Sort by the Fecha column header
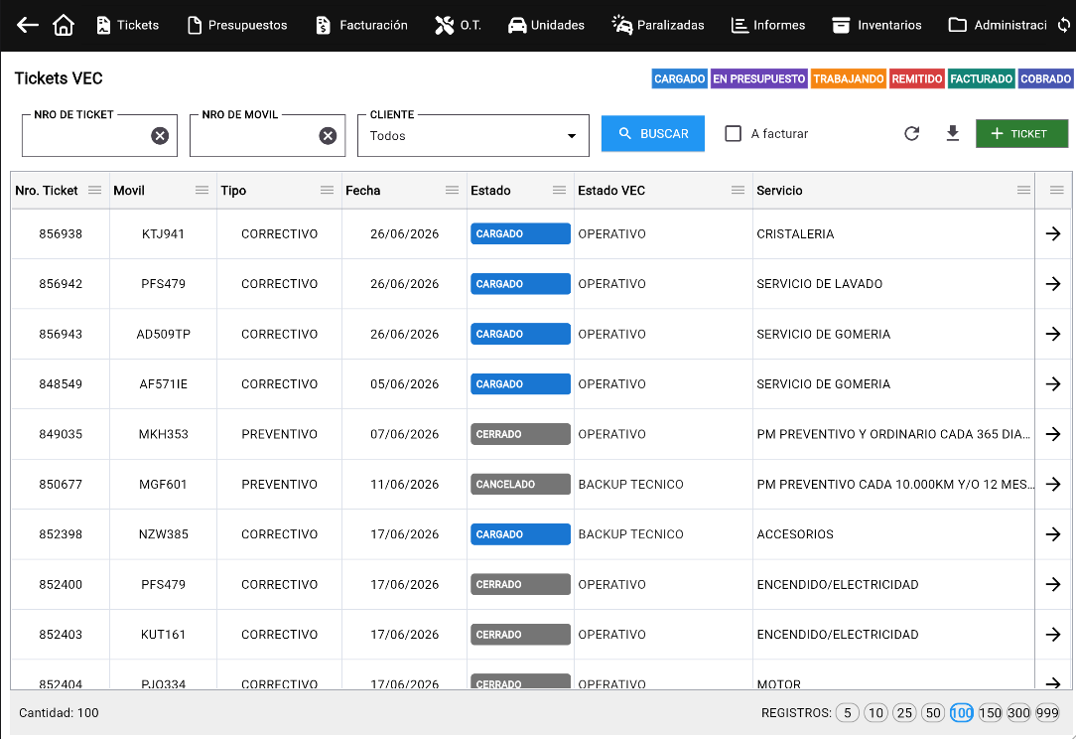 point(363,191)
